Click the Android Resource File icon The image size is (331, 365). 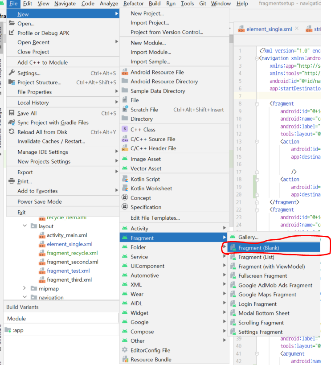(x=125, y=72)
